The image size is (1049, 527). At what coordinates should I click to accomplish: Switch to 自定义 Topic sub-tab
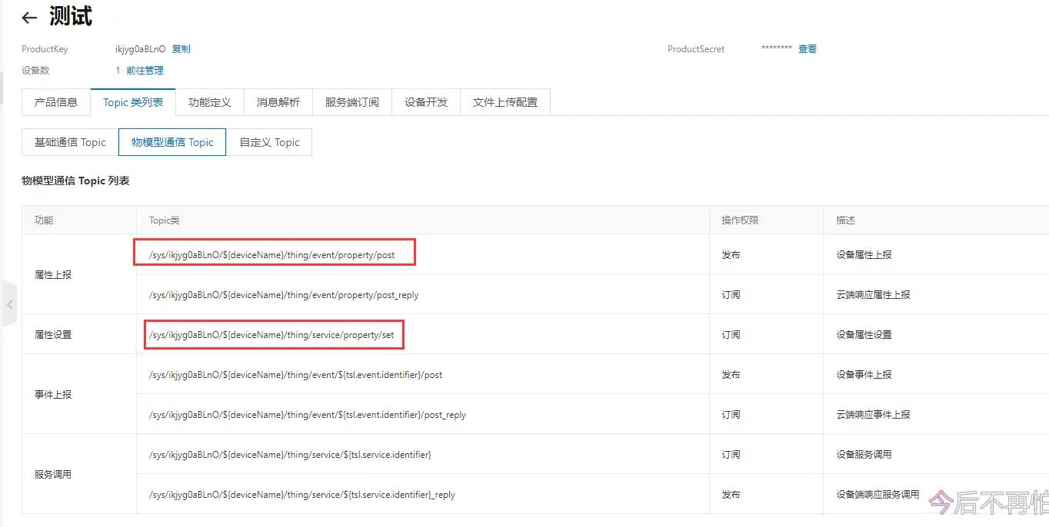click(x=269, y=142)
